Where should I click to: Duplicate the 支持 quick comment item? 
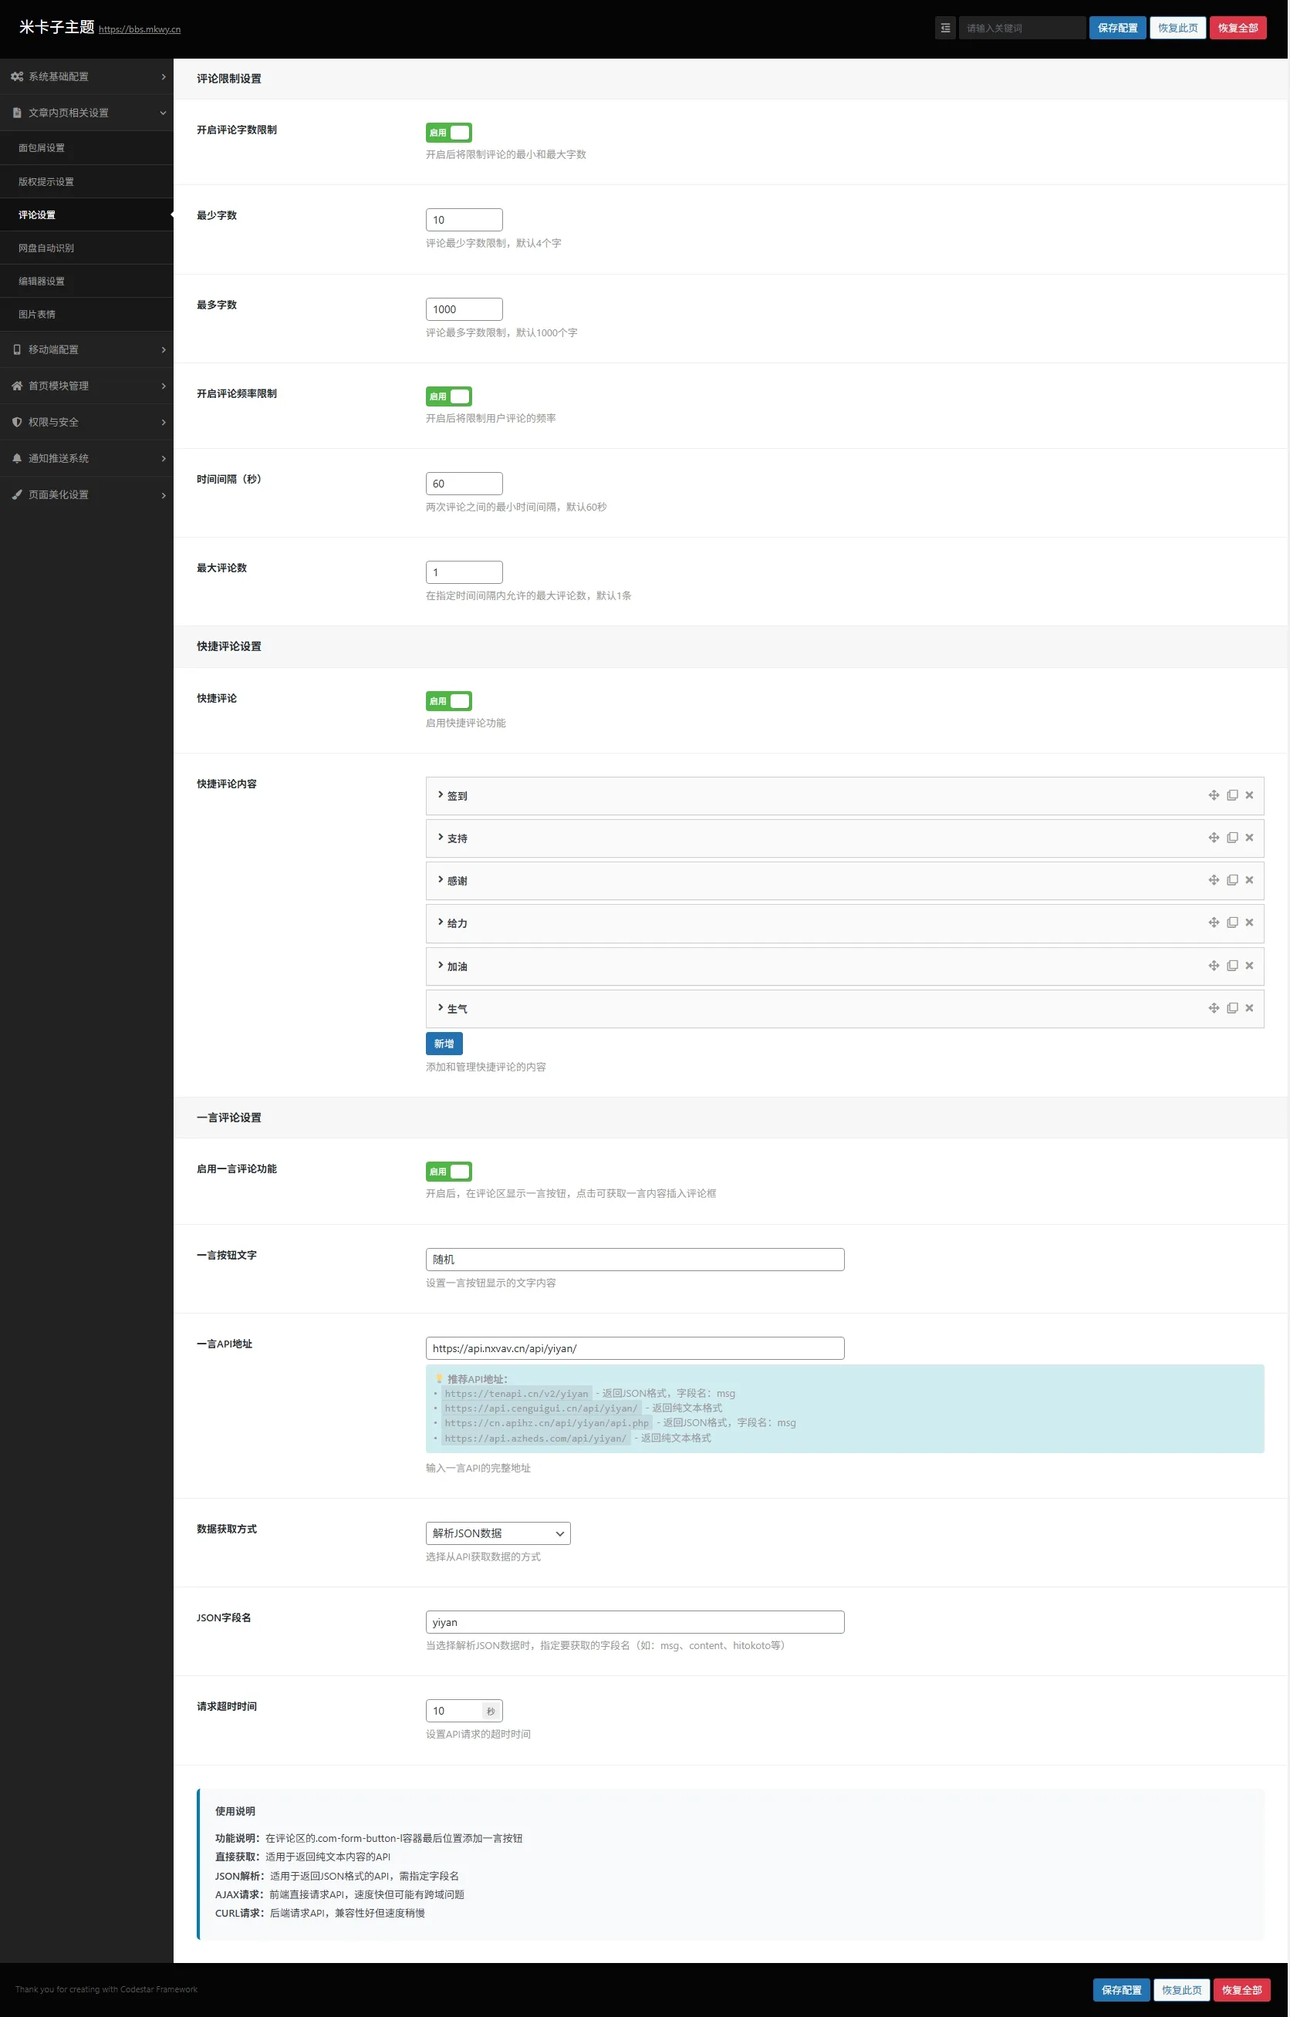(x=1231, y=838)
